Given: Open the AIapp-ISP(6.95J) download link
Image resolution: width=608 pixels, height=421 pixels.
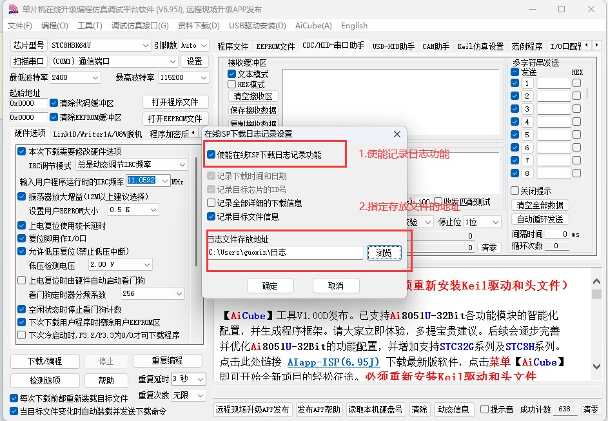Looking at the screenshot, I should coord(333,362).
